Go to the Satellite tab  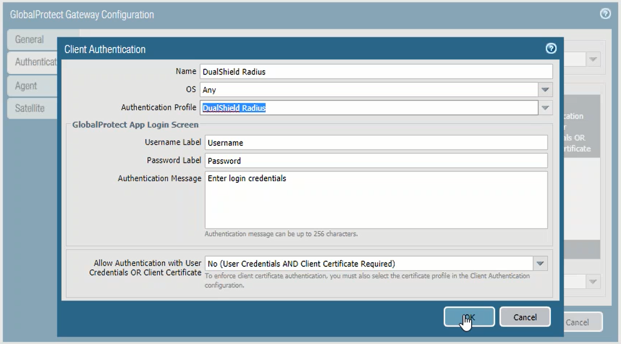[31, 108]
